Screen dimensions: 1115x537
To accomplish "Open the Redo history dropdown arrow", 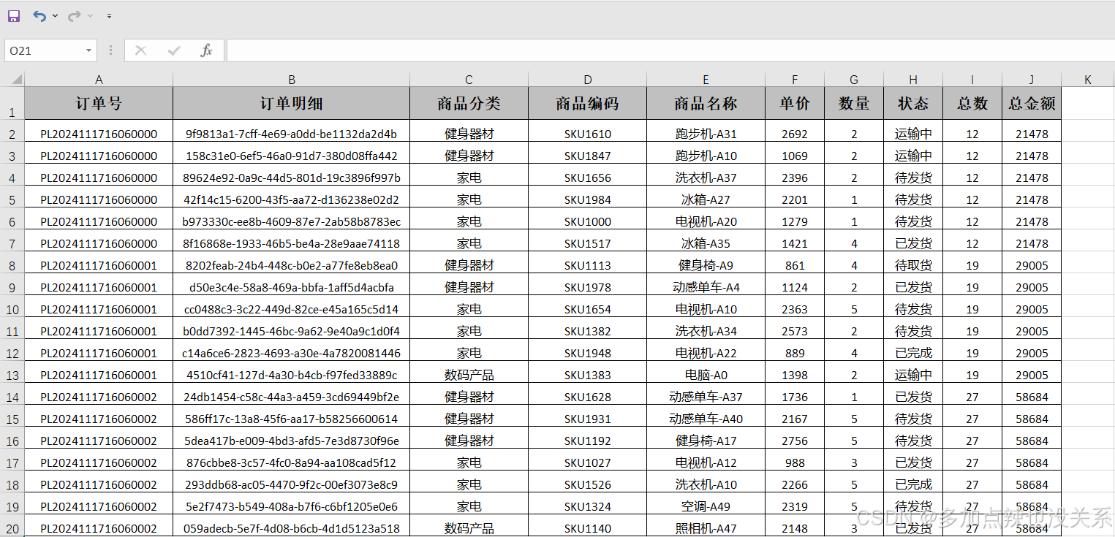I will click(x=90, y=15).
